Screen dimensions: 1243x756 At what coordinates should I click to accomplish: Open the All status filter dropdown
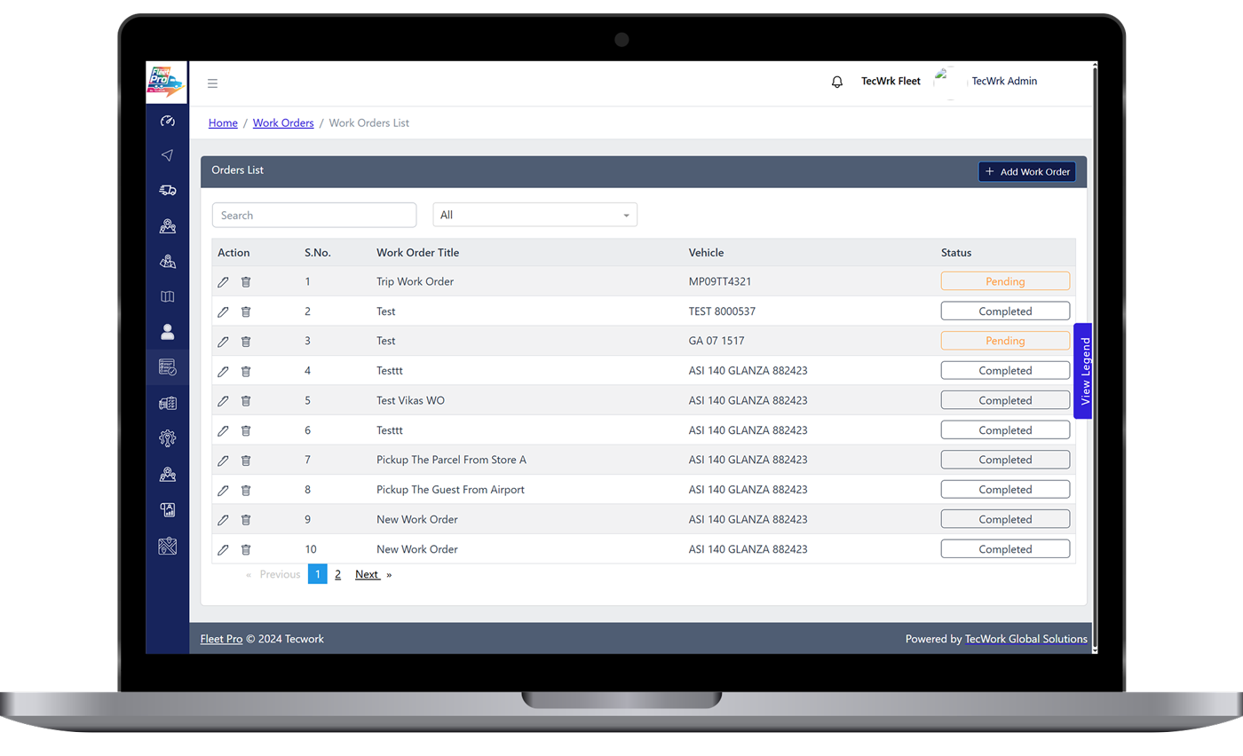[x=534, y=215]
